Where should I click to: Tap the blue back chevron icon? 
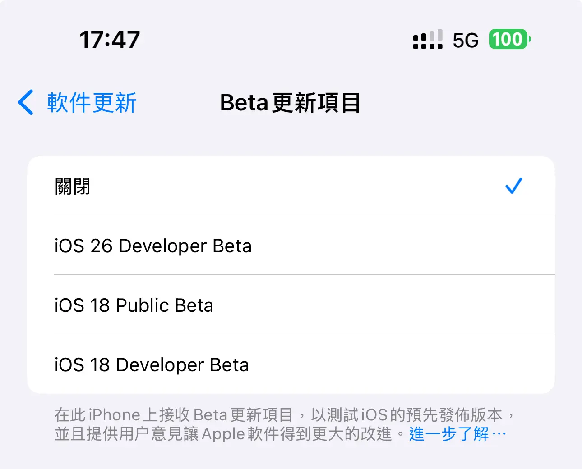(26, 102)
